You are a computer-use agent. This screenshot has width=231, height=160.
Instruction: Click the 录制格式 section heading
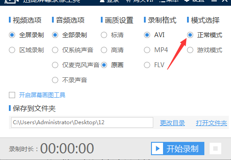click(162, 20)
